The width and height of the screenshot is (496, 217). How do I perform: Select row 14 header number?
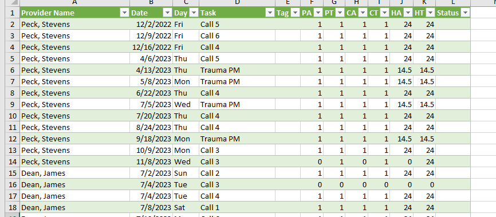tap(13, 161)
